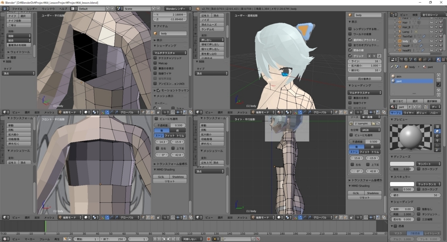447x242 pixels.
Task: Click GLSL button in front view MMD Shading
Action: (161, 177)
